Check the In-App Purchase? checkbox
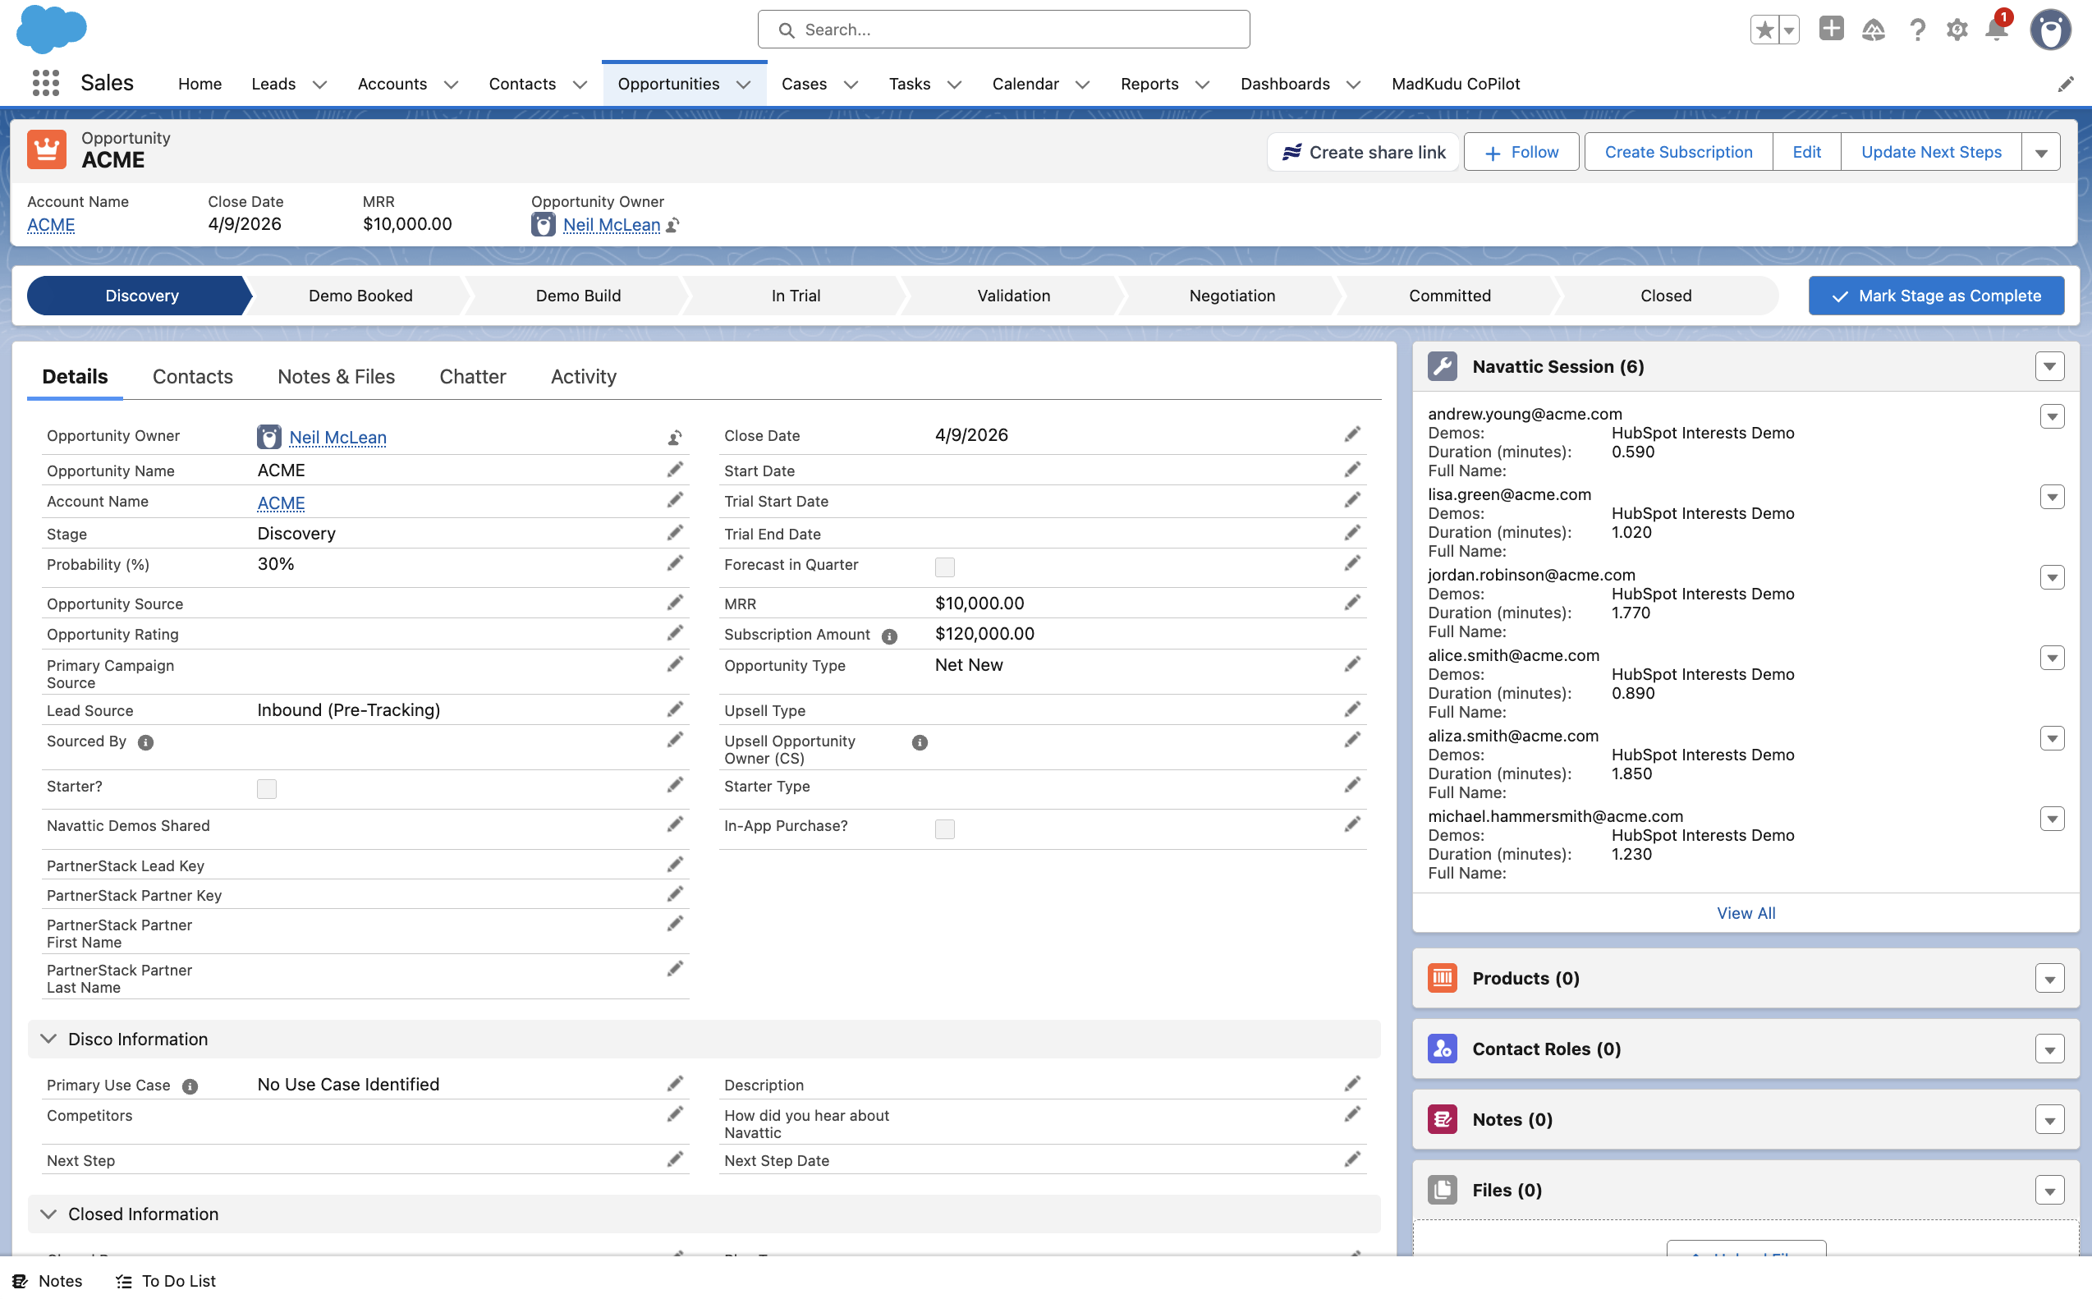Image resolution: width=2092 pixels, height=1299 pixels. click(945, 829)
